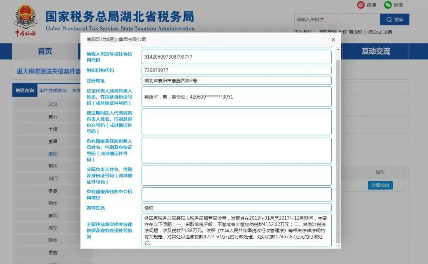Image resolution: width=428 pixels, height=264 pixels.
Task: Close the company detail dialog
Action: click(x=333, y=40)
